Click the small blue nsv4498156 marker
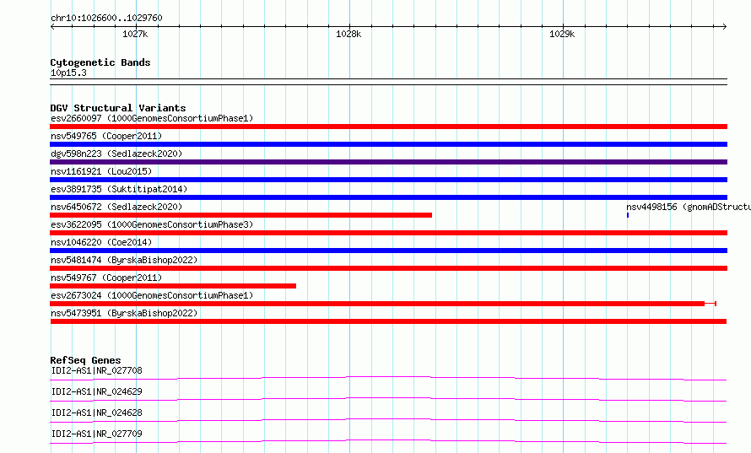This screenshot has height=453, width=751. point(628,215)
